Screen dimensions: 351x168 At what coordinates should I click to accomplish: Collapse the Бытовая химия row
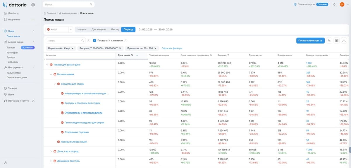pos(51,74)
